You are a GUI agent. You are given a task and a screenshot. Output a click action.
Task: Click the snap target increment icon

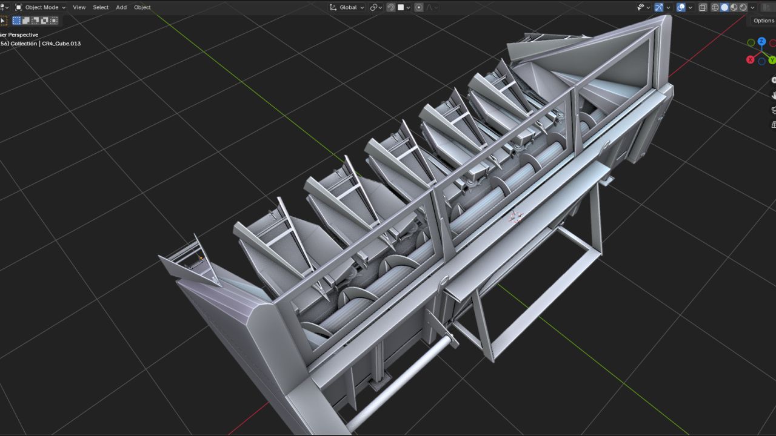401,7
